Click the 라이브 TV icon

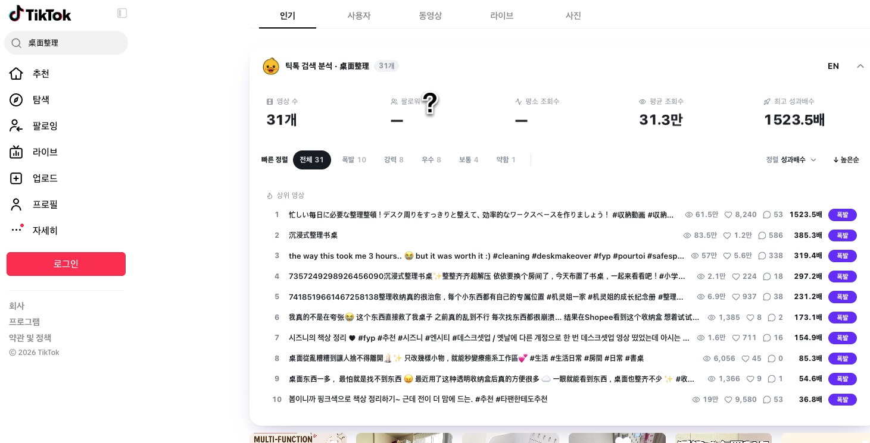16,152
